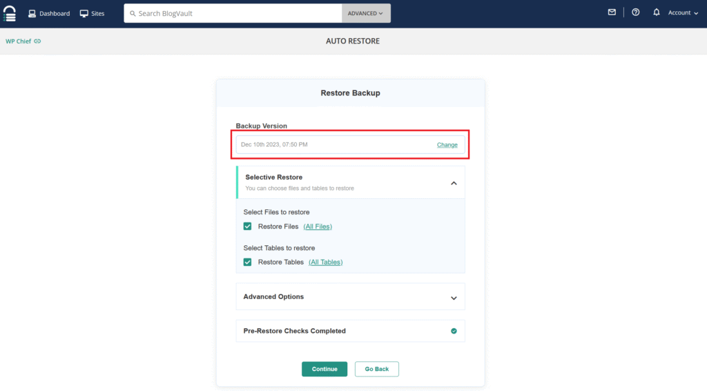
Task: Click the link icon beside WP Chief
Action: pos(37,41)
